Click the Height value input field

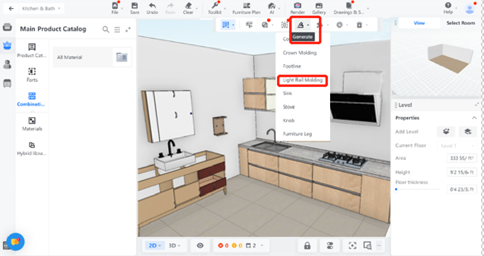tap(462, 172)
